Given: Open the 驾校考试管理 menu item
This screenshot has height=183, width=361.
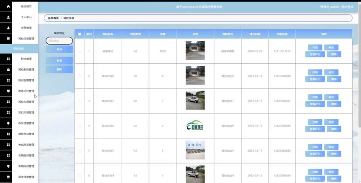Looking at the screenshot, I should [26, 134].
